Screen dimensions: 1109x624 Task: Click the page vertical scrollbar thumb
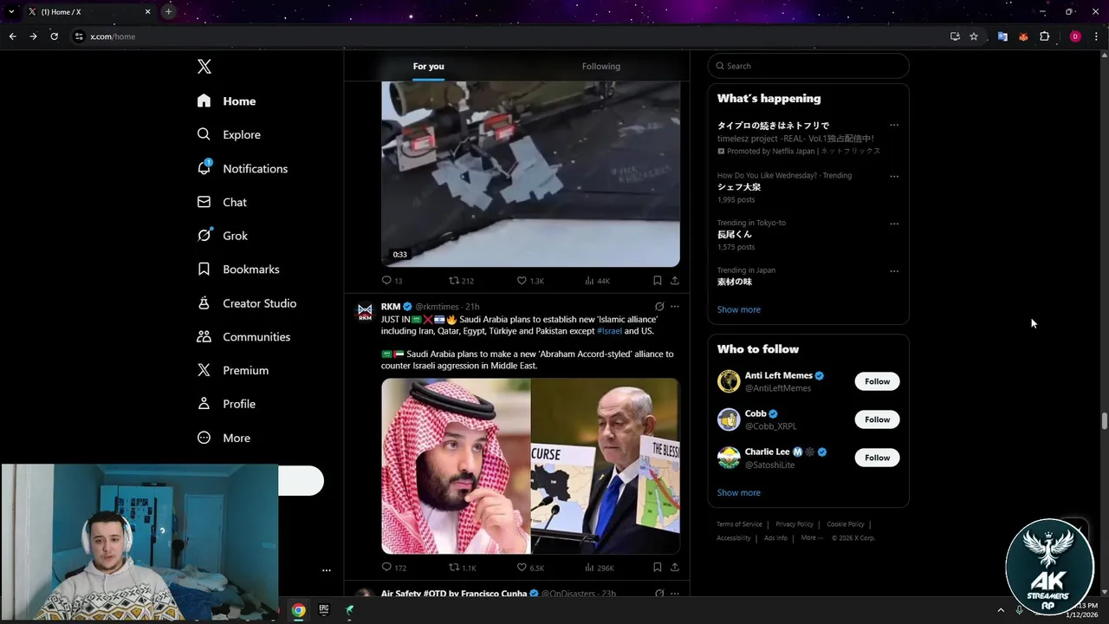click(x=1104, y=421)
